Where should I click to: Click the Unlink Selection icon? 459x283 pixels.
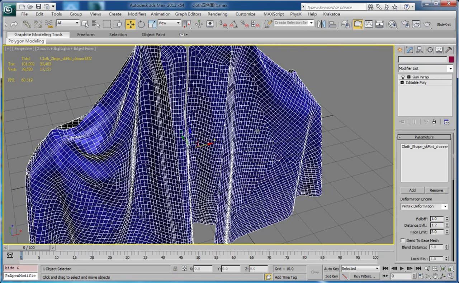(38, 24)
